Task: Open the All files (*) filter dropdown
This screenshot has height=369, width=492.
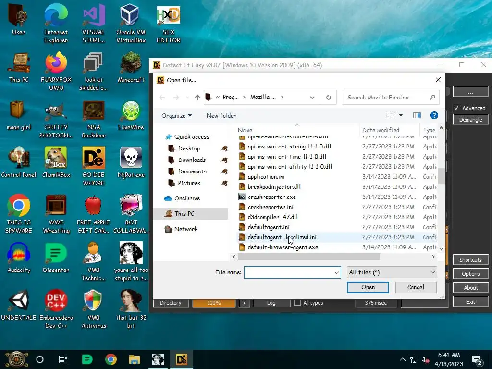Action: (x=392, y=272)
